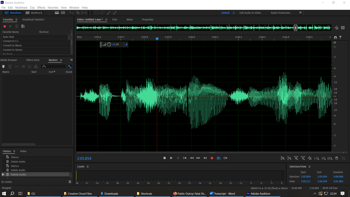This screenshot has width=350, height=197.
Task: Pin the HUD volume control
Action: tap(126, 44)
